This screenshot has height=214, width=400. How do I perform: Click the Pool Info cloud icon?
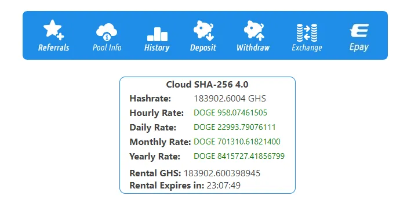107,32
